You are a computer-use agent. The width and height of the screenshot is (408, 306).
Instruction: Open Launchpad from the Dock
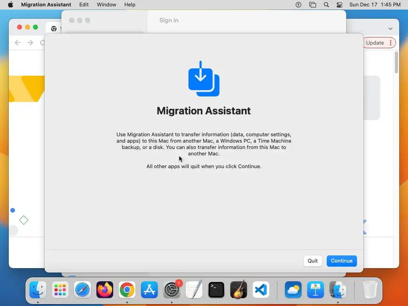coord(60,290)
